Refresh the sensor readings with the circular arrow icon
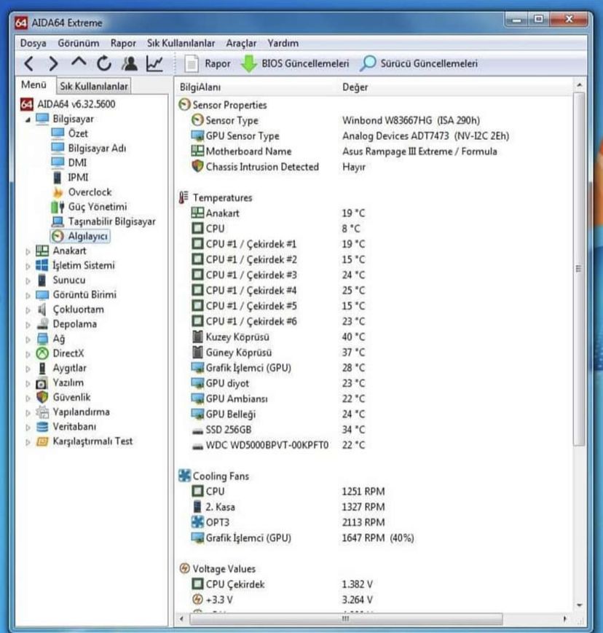603x633 pixels. coord(104,63)
